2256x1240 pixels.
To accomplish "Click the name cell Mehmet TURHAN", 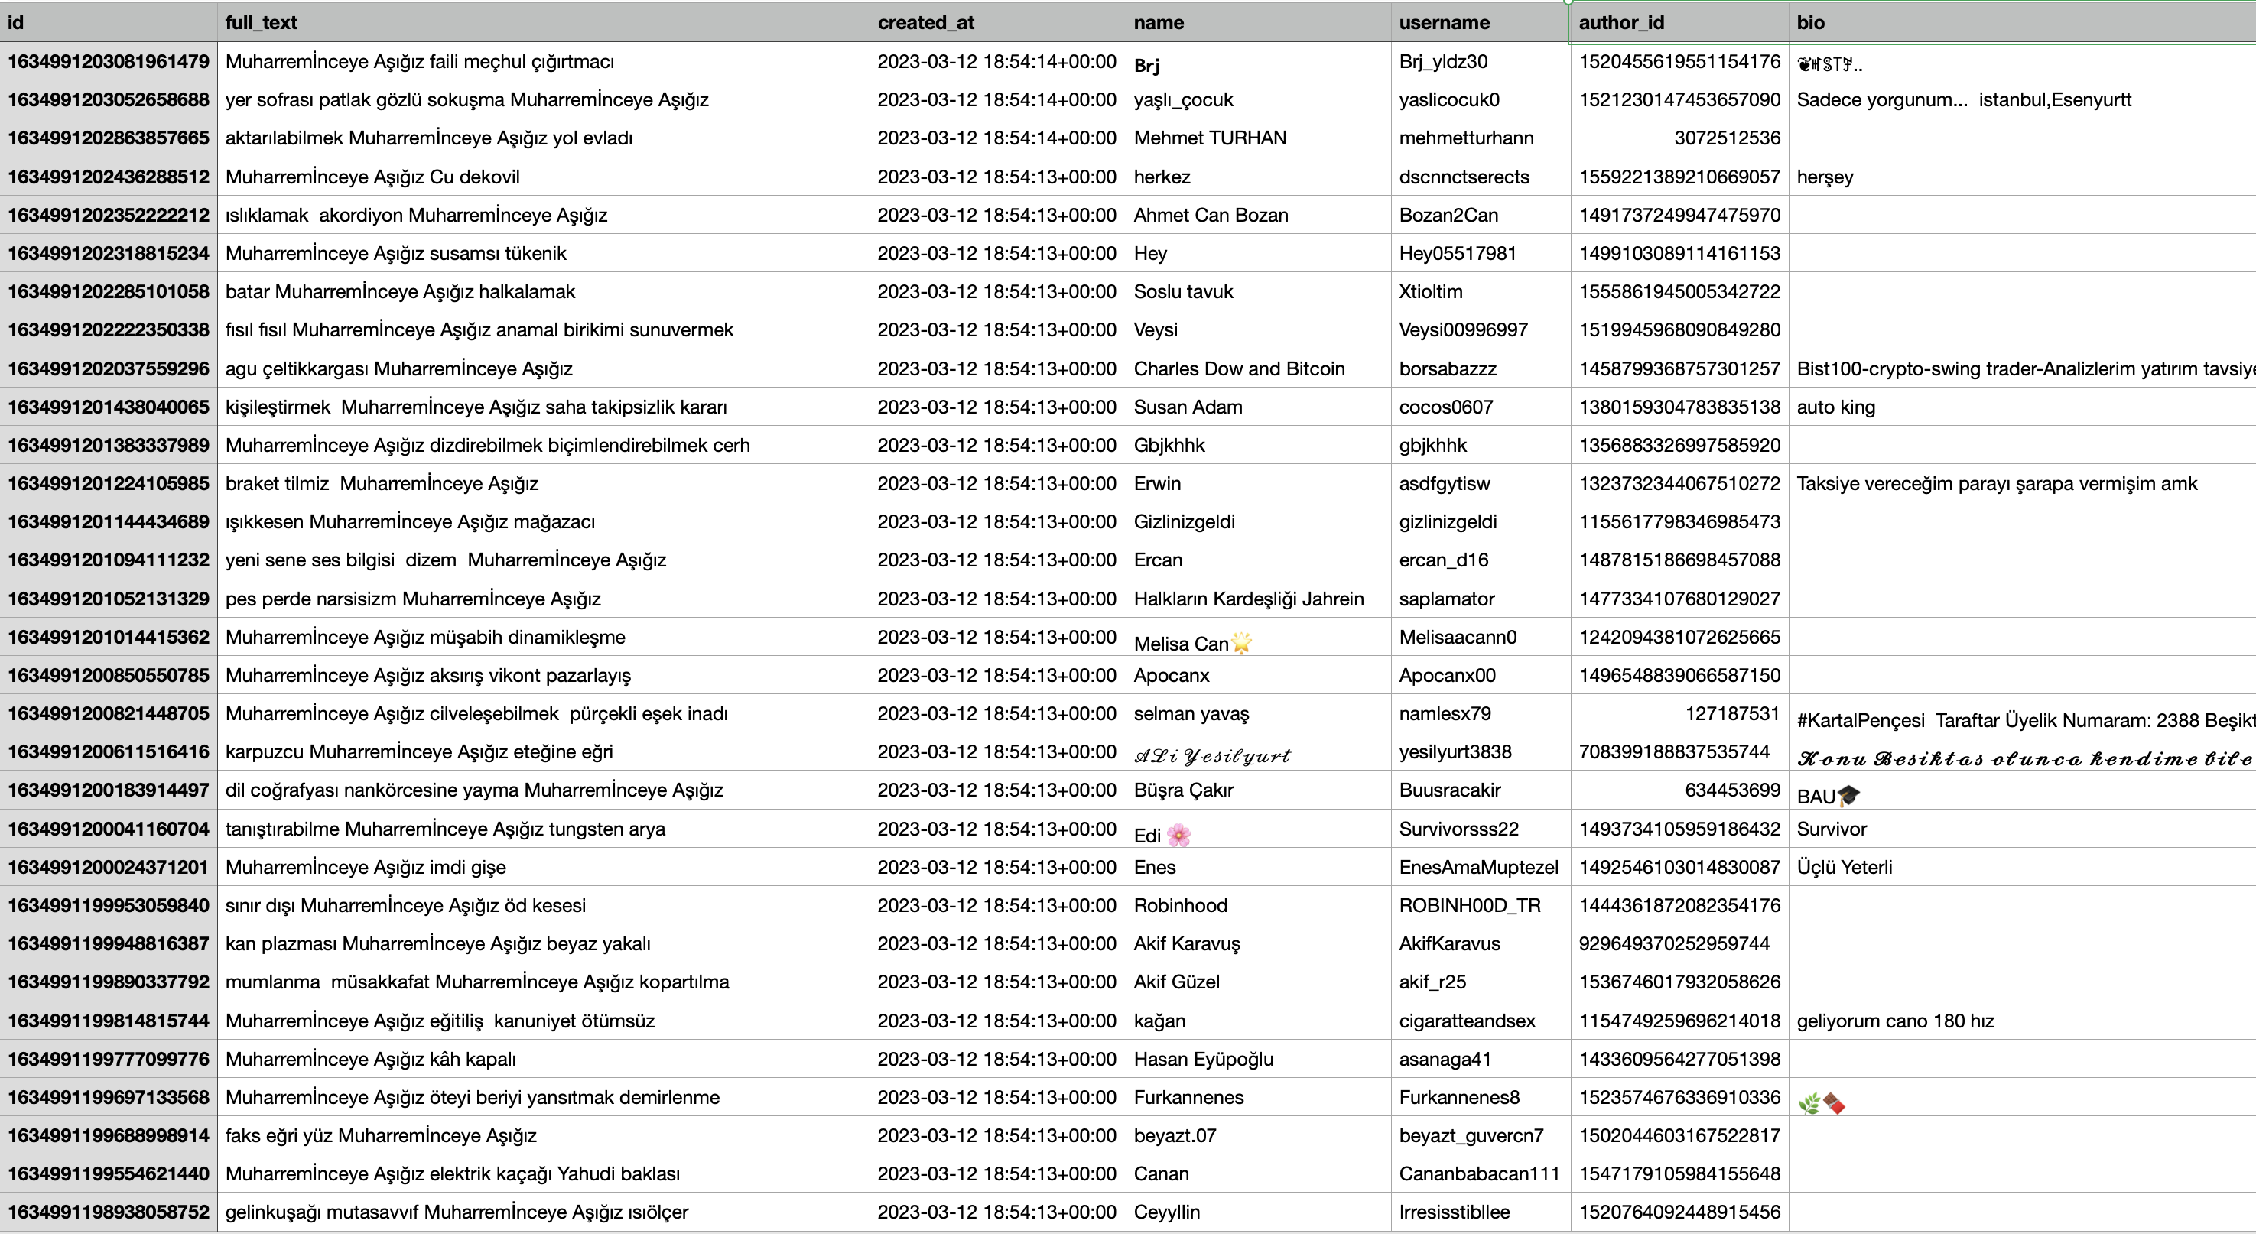I will click(x=1210, y=138).
